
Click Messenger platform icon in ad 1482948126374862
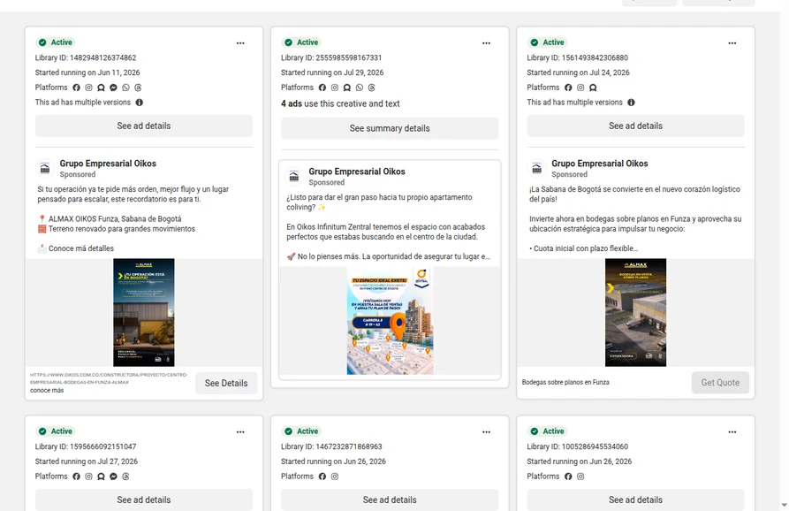113,88
